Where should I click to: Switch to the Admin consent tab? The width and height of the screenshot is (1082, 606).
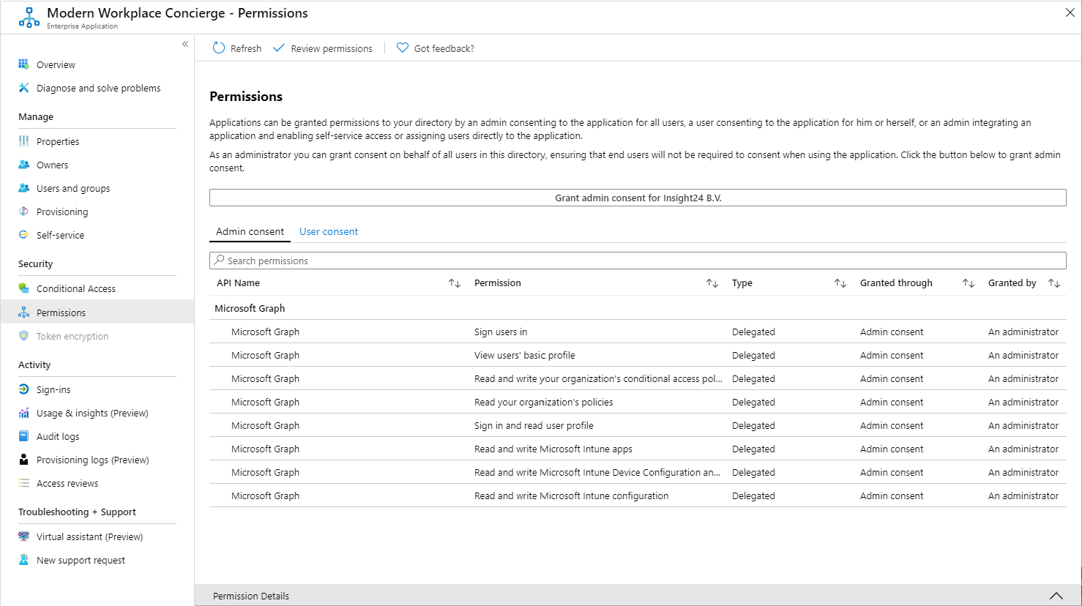coord(250,231)
